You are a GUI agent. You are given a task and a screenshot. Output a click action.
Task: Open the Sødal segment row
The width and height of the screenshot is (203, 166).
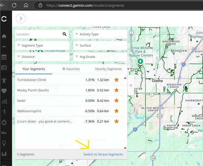click(69, 101)
